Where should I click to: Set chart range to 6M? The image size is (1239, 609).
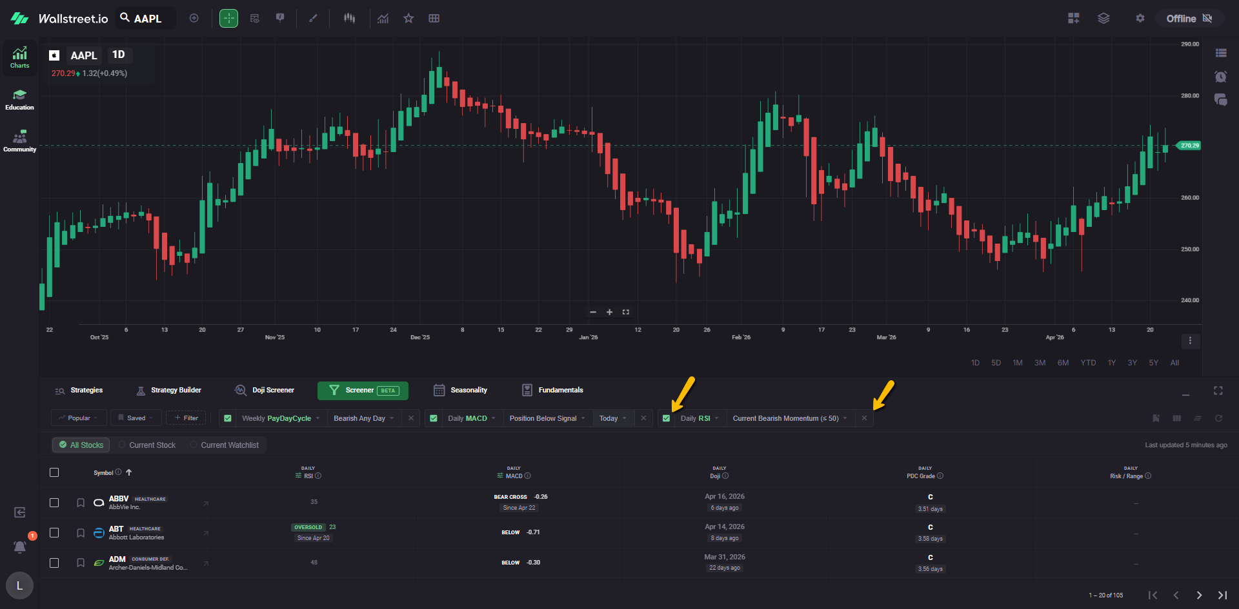tap(1063, 363)
